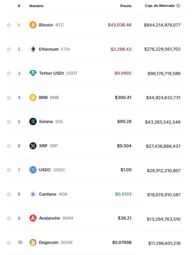Click the XRP logo icon
The height and width of the screenshot is (255, 192).
click(33, 146)
